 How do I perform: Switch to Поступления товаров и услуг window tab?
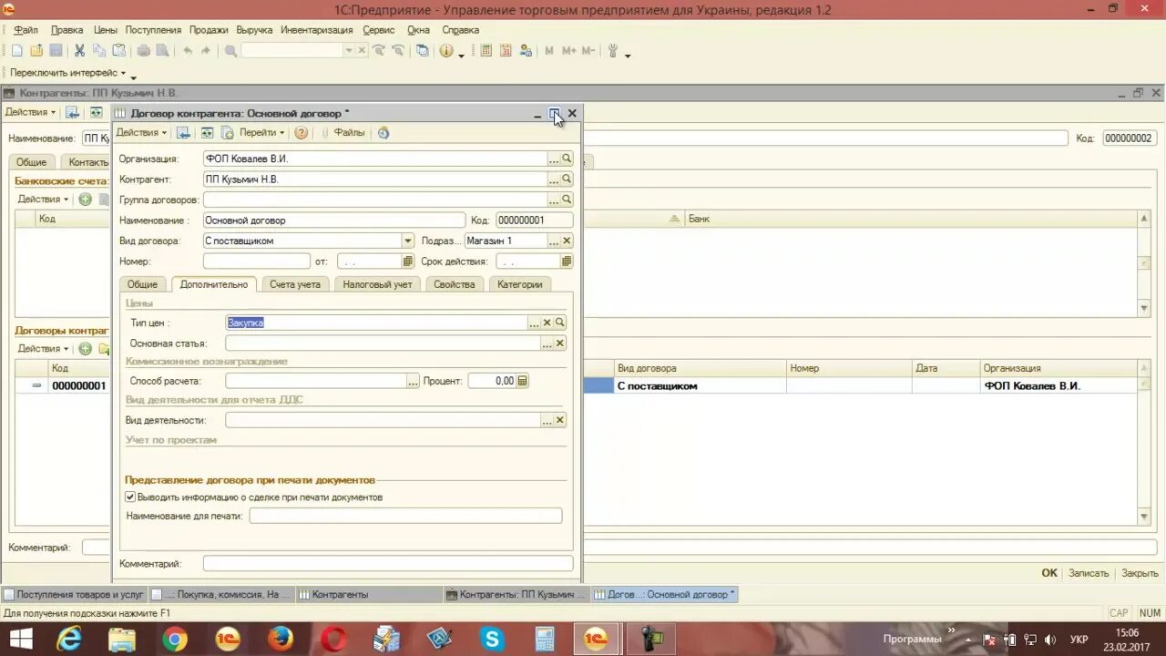tap(74, 594)
